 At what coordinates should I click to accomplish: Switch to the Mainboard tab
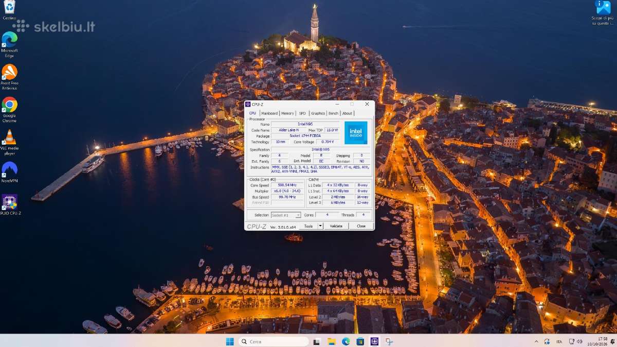click(x=269, y=113)
